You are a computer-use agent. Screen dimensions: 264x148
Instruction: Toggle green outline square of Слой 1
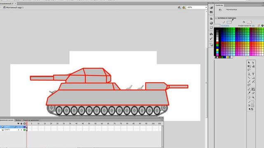pyautogui.click(x=24, y=130)
